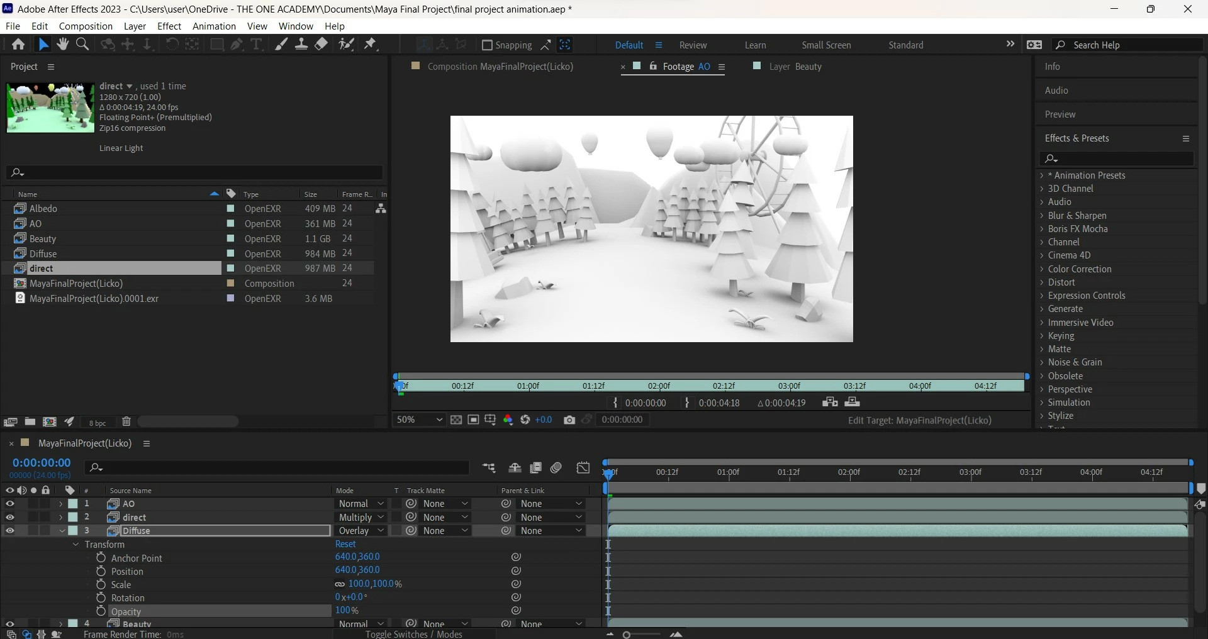Expand the Blur & Sharpen effects category

click(x=1042, y=216)
